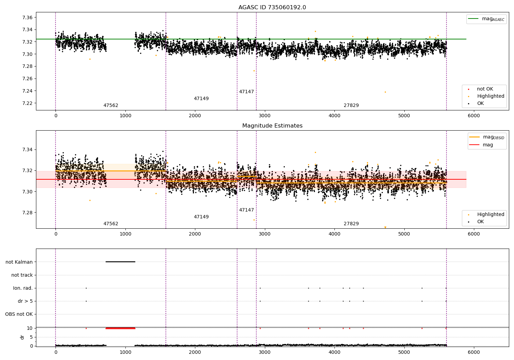Click the mag AGASC legend entry in top plot

[x=486, y=19]
